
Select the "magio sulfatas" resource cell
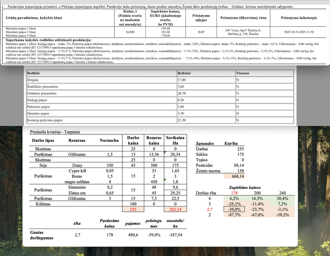click(x=77, y=182)
